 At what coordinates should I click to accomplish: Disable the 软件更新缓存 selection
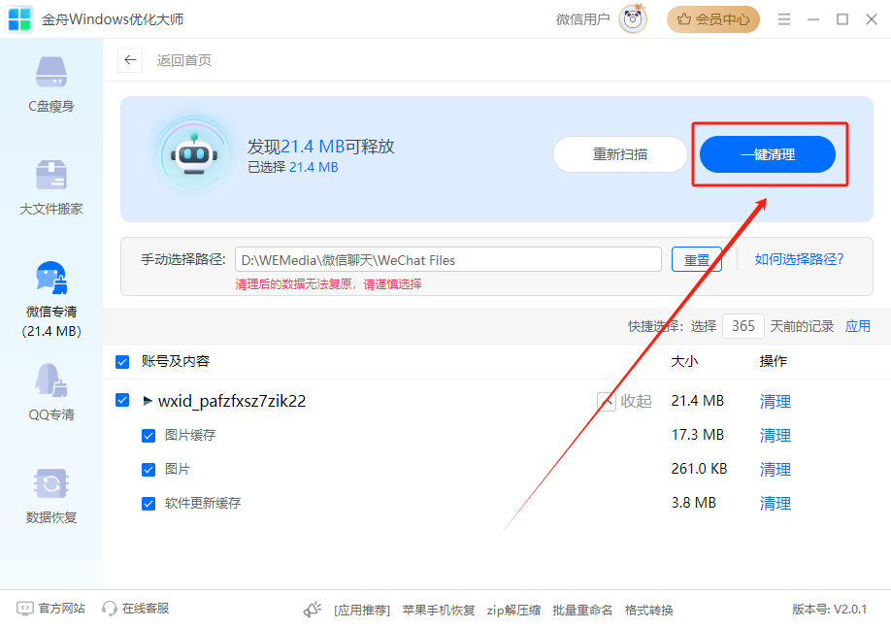tap(148, 503)
